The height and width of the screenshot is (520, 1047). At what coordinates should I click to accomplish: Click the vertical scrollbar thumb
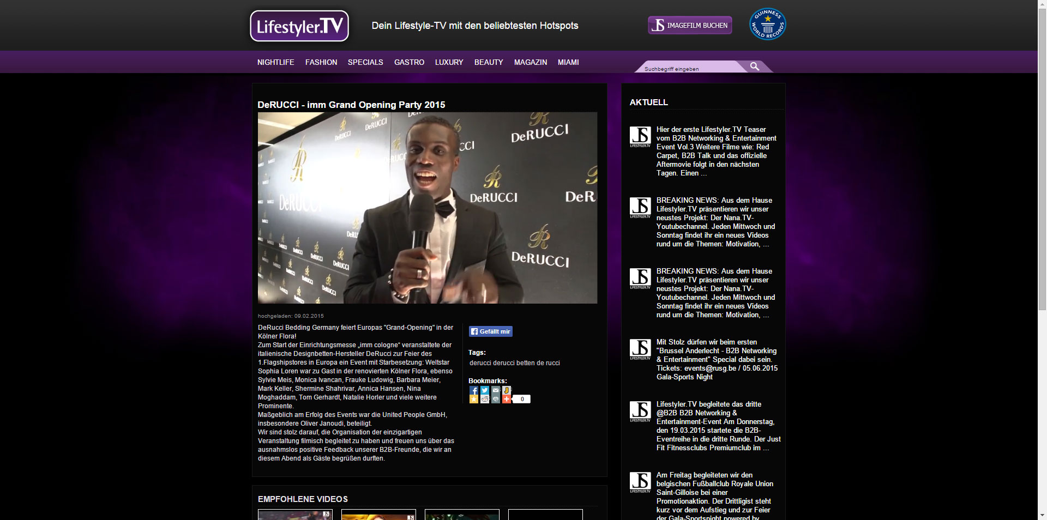pyautogui.click(x=1042, y=158)
